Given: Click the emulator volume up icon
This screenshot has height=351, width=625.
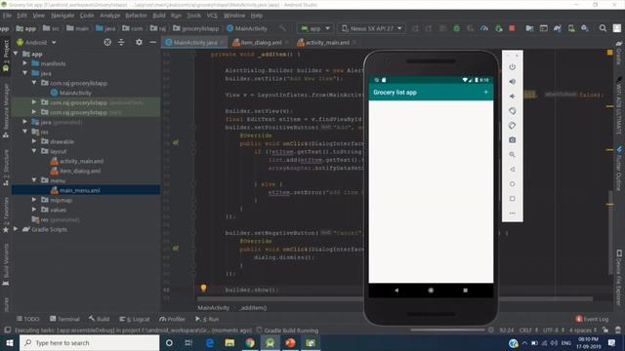Looking at the screenshot, I should [512, 82].
